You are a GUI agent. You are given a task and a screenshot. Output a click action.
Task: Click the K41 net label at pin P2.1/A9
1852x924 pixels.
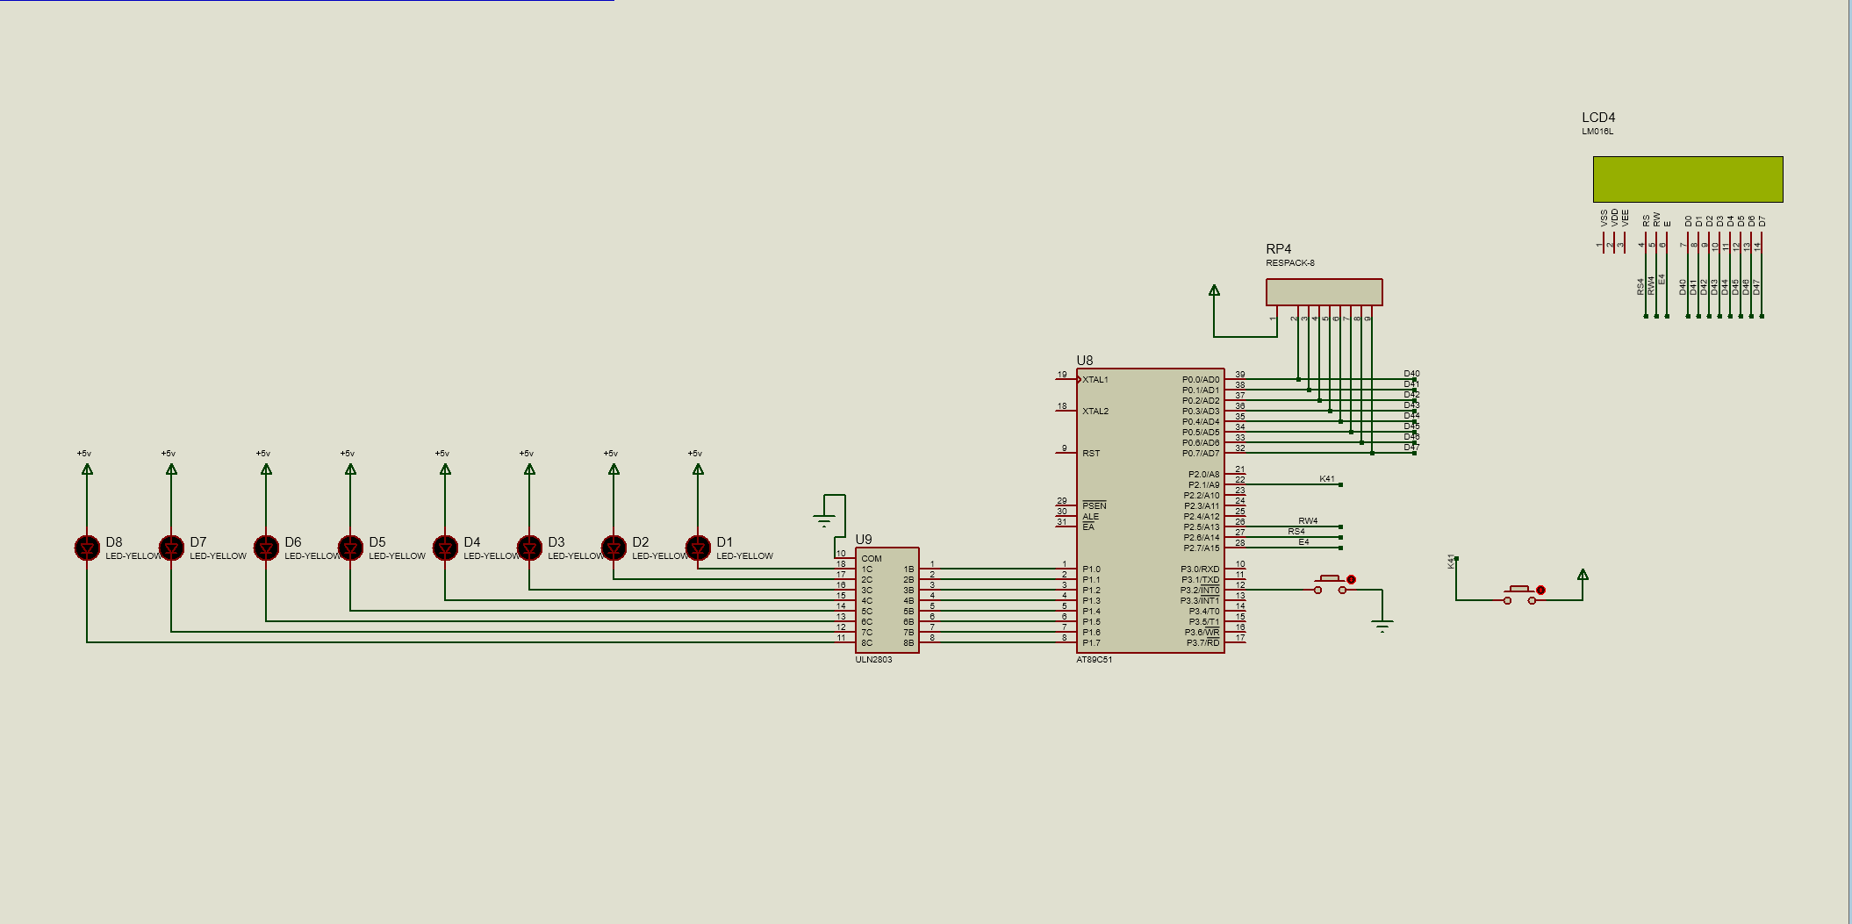click(1327, 479)
